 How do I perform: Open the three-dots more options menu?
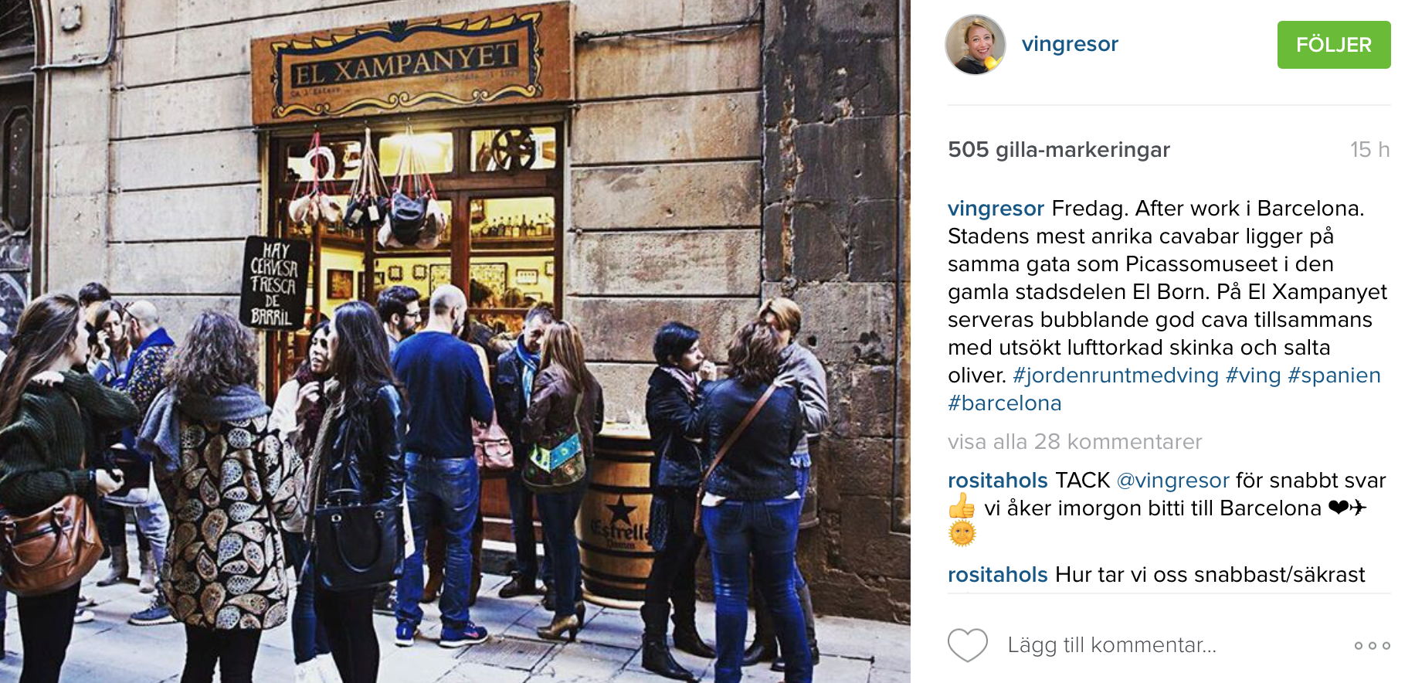pos(1373,645)
